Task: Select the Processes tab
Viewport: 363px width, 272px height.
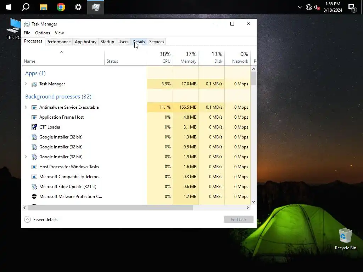Action: tap(33, 41)
